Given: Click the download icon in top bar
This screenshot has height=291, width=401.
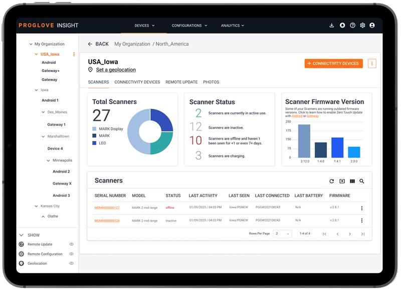Looking at the screenshot, I should (332, 25).
